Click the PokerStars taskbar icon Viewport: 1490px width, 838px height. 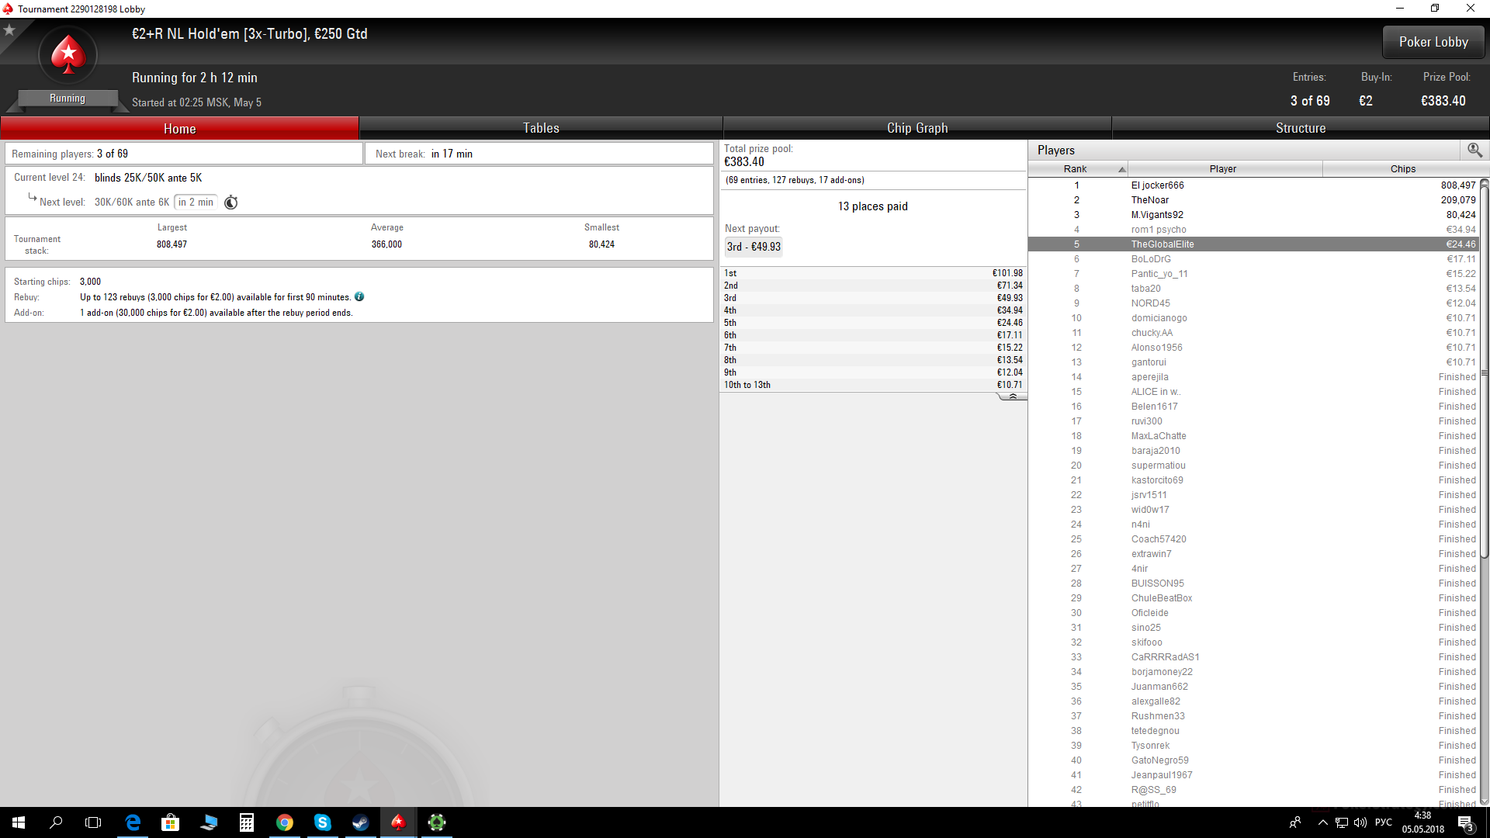(x=398, y=822)
